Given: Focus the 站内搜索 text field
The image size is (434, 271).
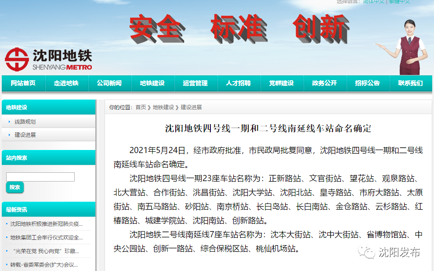Looking at the screenshot, I should pos(40,177).
